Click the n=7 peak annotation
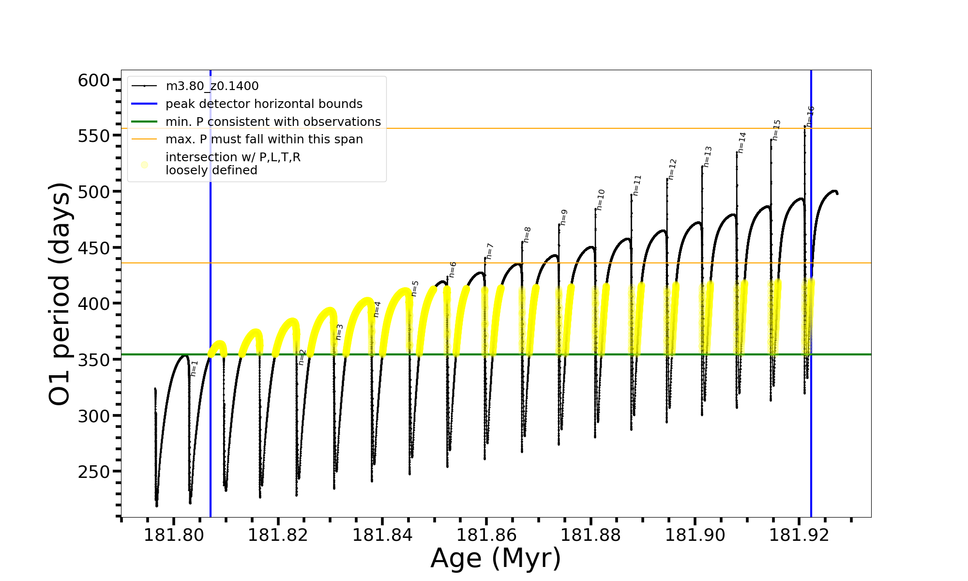 click(x=490, y=251)
